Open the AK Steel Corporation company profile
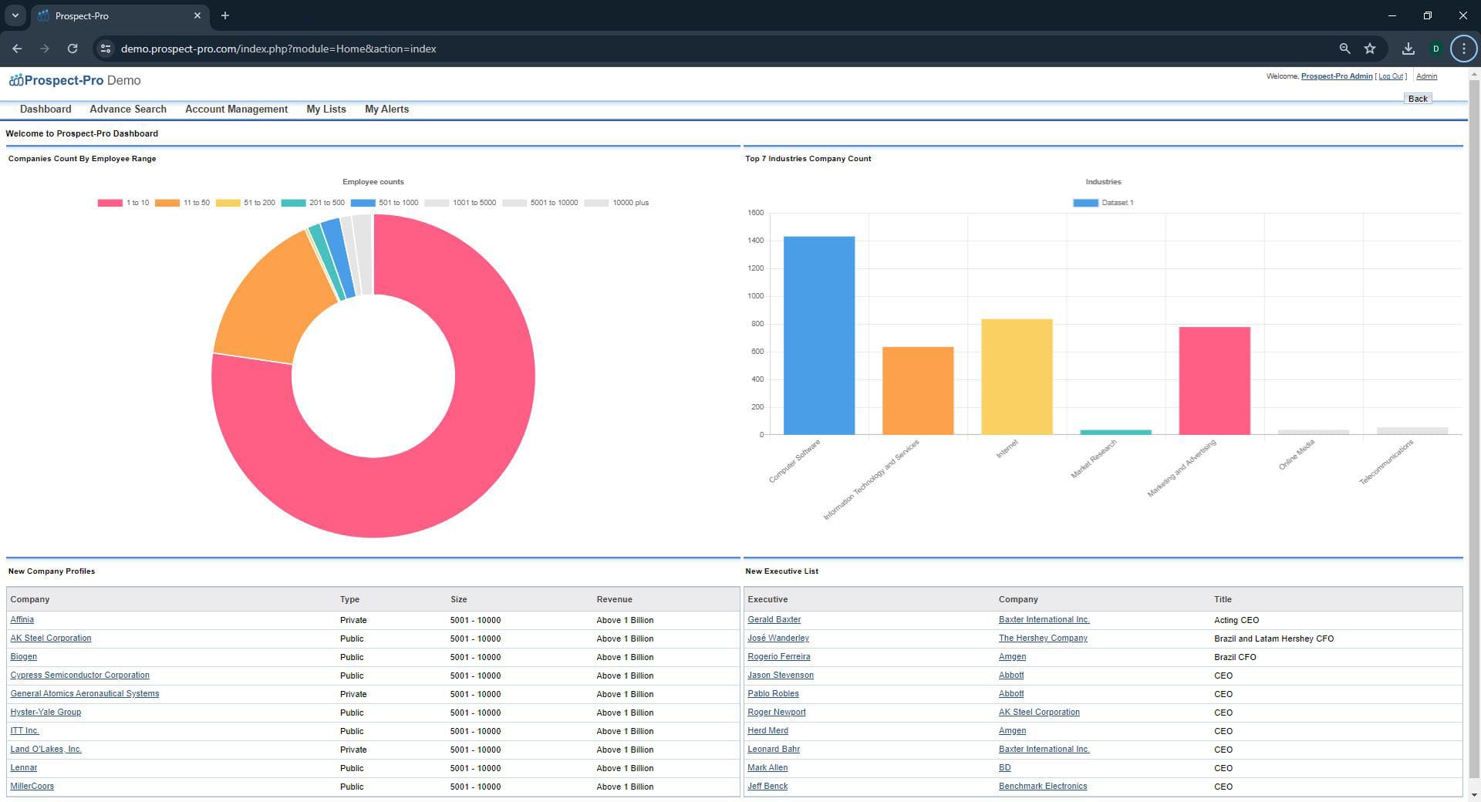The height and width of the screenshot is (802, 1481). [51, 639]
